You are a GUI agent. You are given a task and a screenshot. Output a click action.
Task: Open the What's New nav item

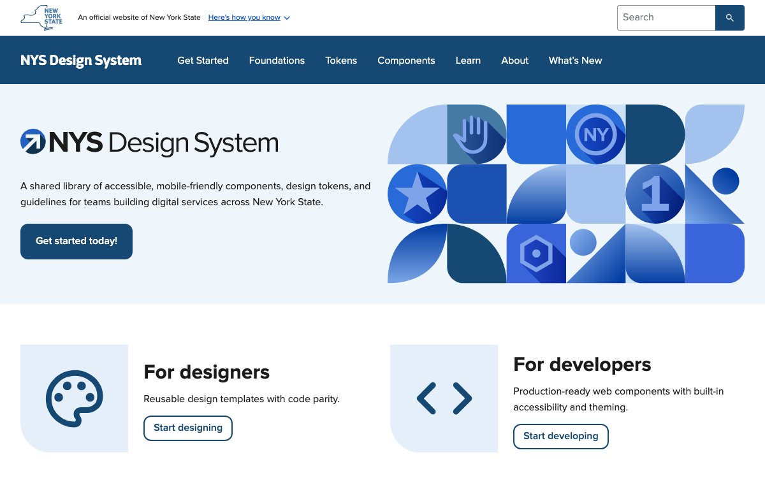[575, 61]
